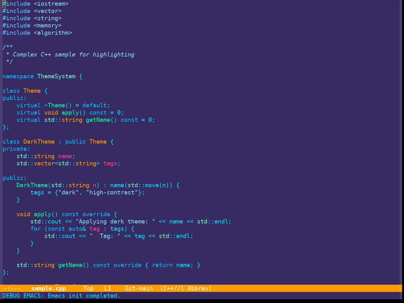The height and width of the screenshot is (303, 404).
Task: Click the L1 line number indicator
Action: 108,288
